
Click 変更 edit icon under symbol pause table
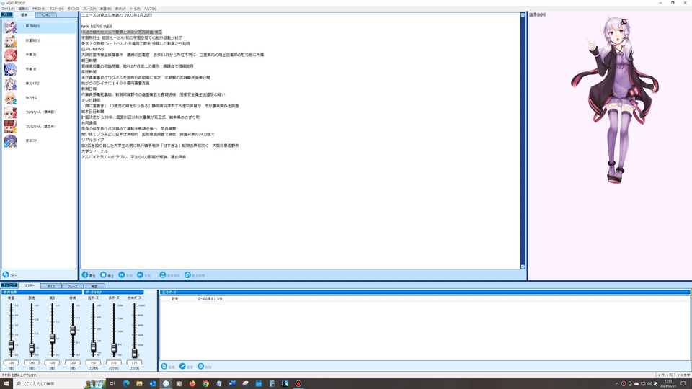pyautogui.click(x=182, y=366)
